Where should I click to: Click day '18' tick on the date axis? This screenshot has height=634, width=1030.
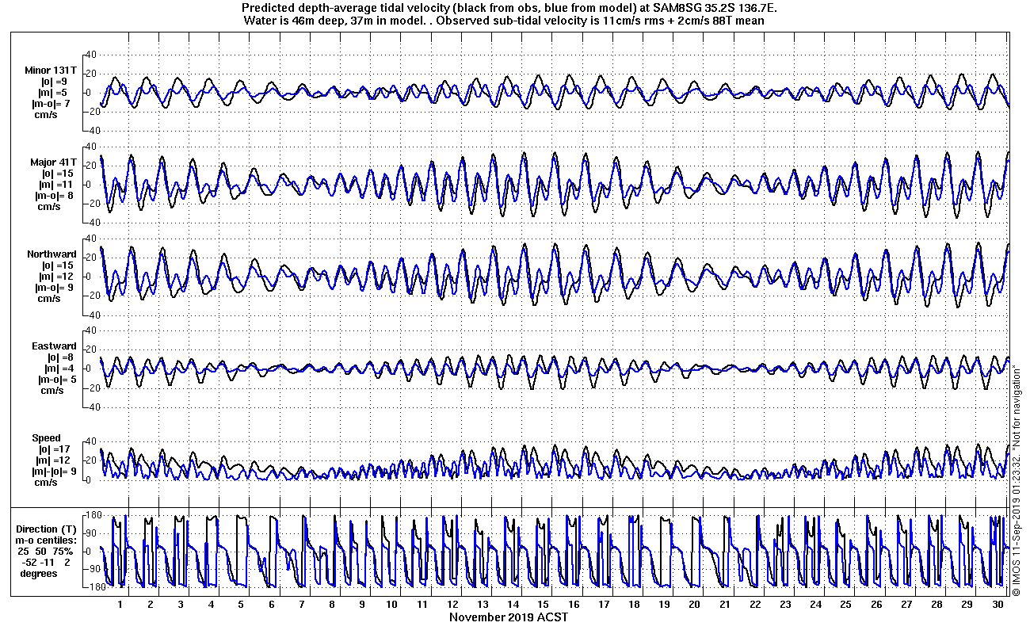tap(634, 604)
